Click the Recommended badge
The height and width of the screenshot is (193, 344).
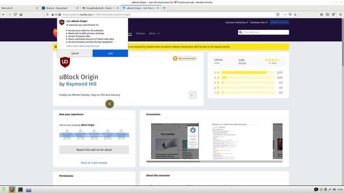[x=185, y=58]
